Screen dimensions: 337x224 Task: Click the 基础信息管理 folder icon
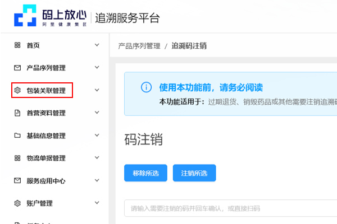[x=17, y=136]
